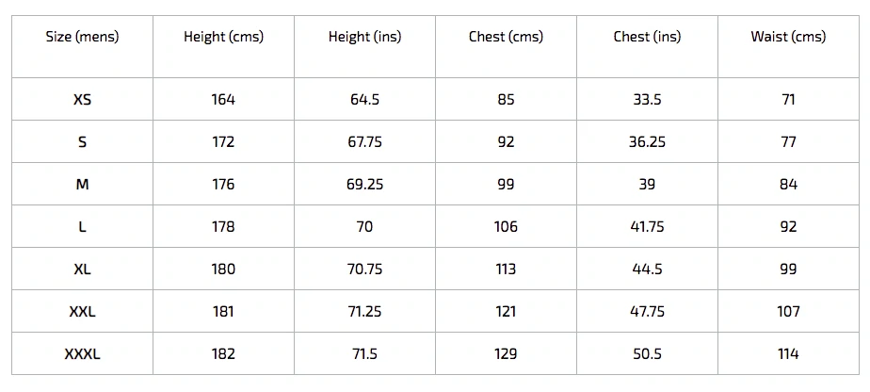Select the XS size row label
Viewport: 870px width, 392px height.
point(82,99)
